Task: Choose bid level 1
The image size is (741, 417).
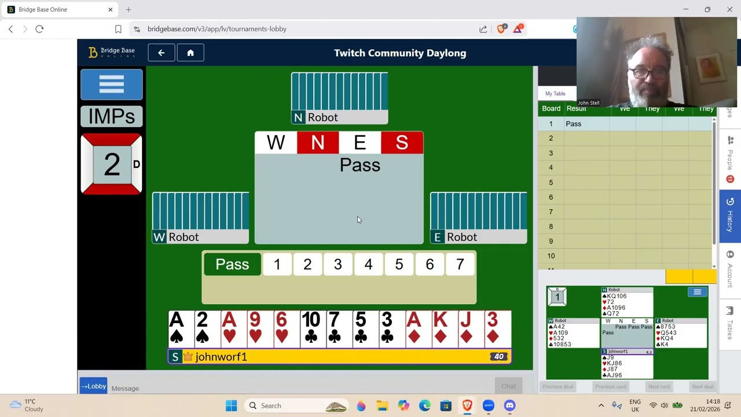Action: pyautogui.click(x=277, y=265)
